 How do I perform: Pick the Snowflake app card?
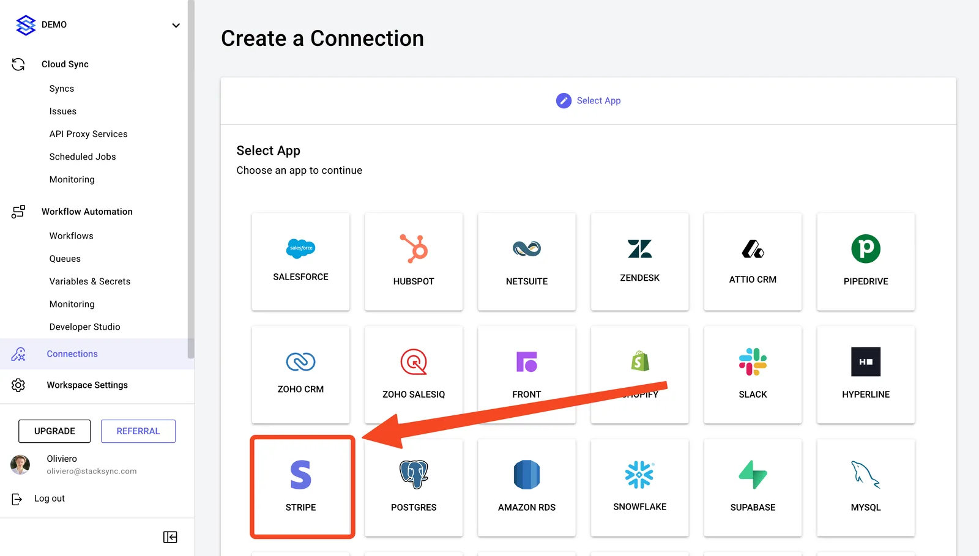click(x=640, y=487)
